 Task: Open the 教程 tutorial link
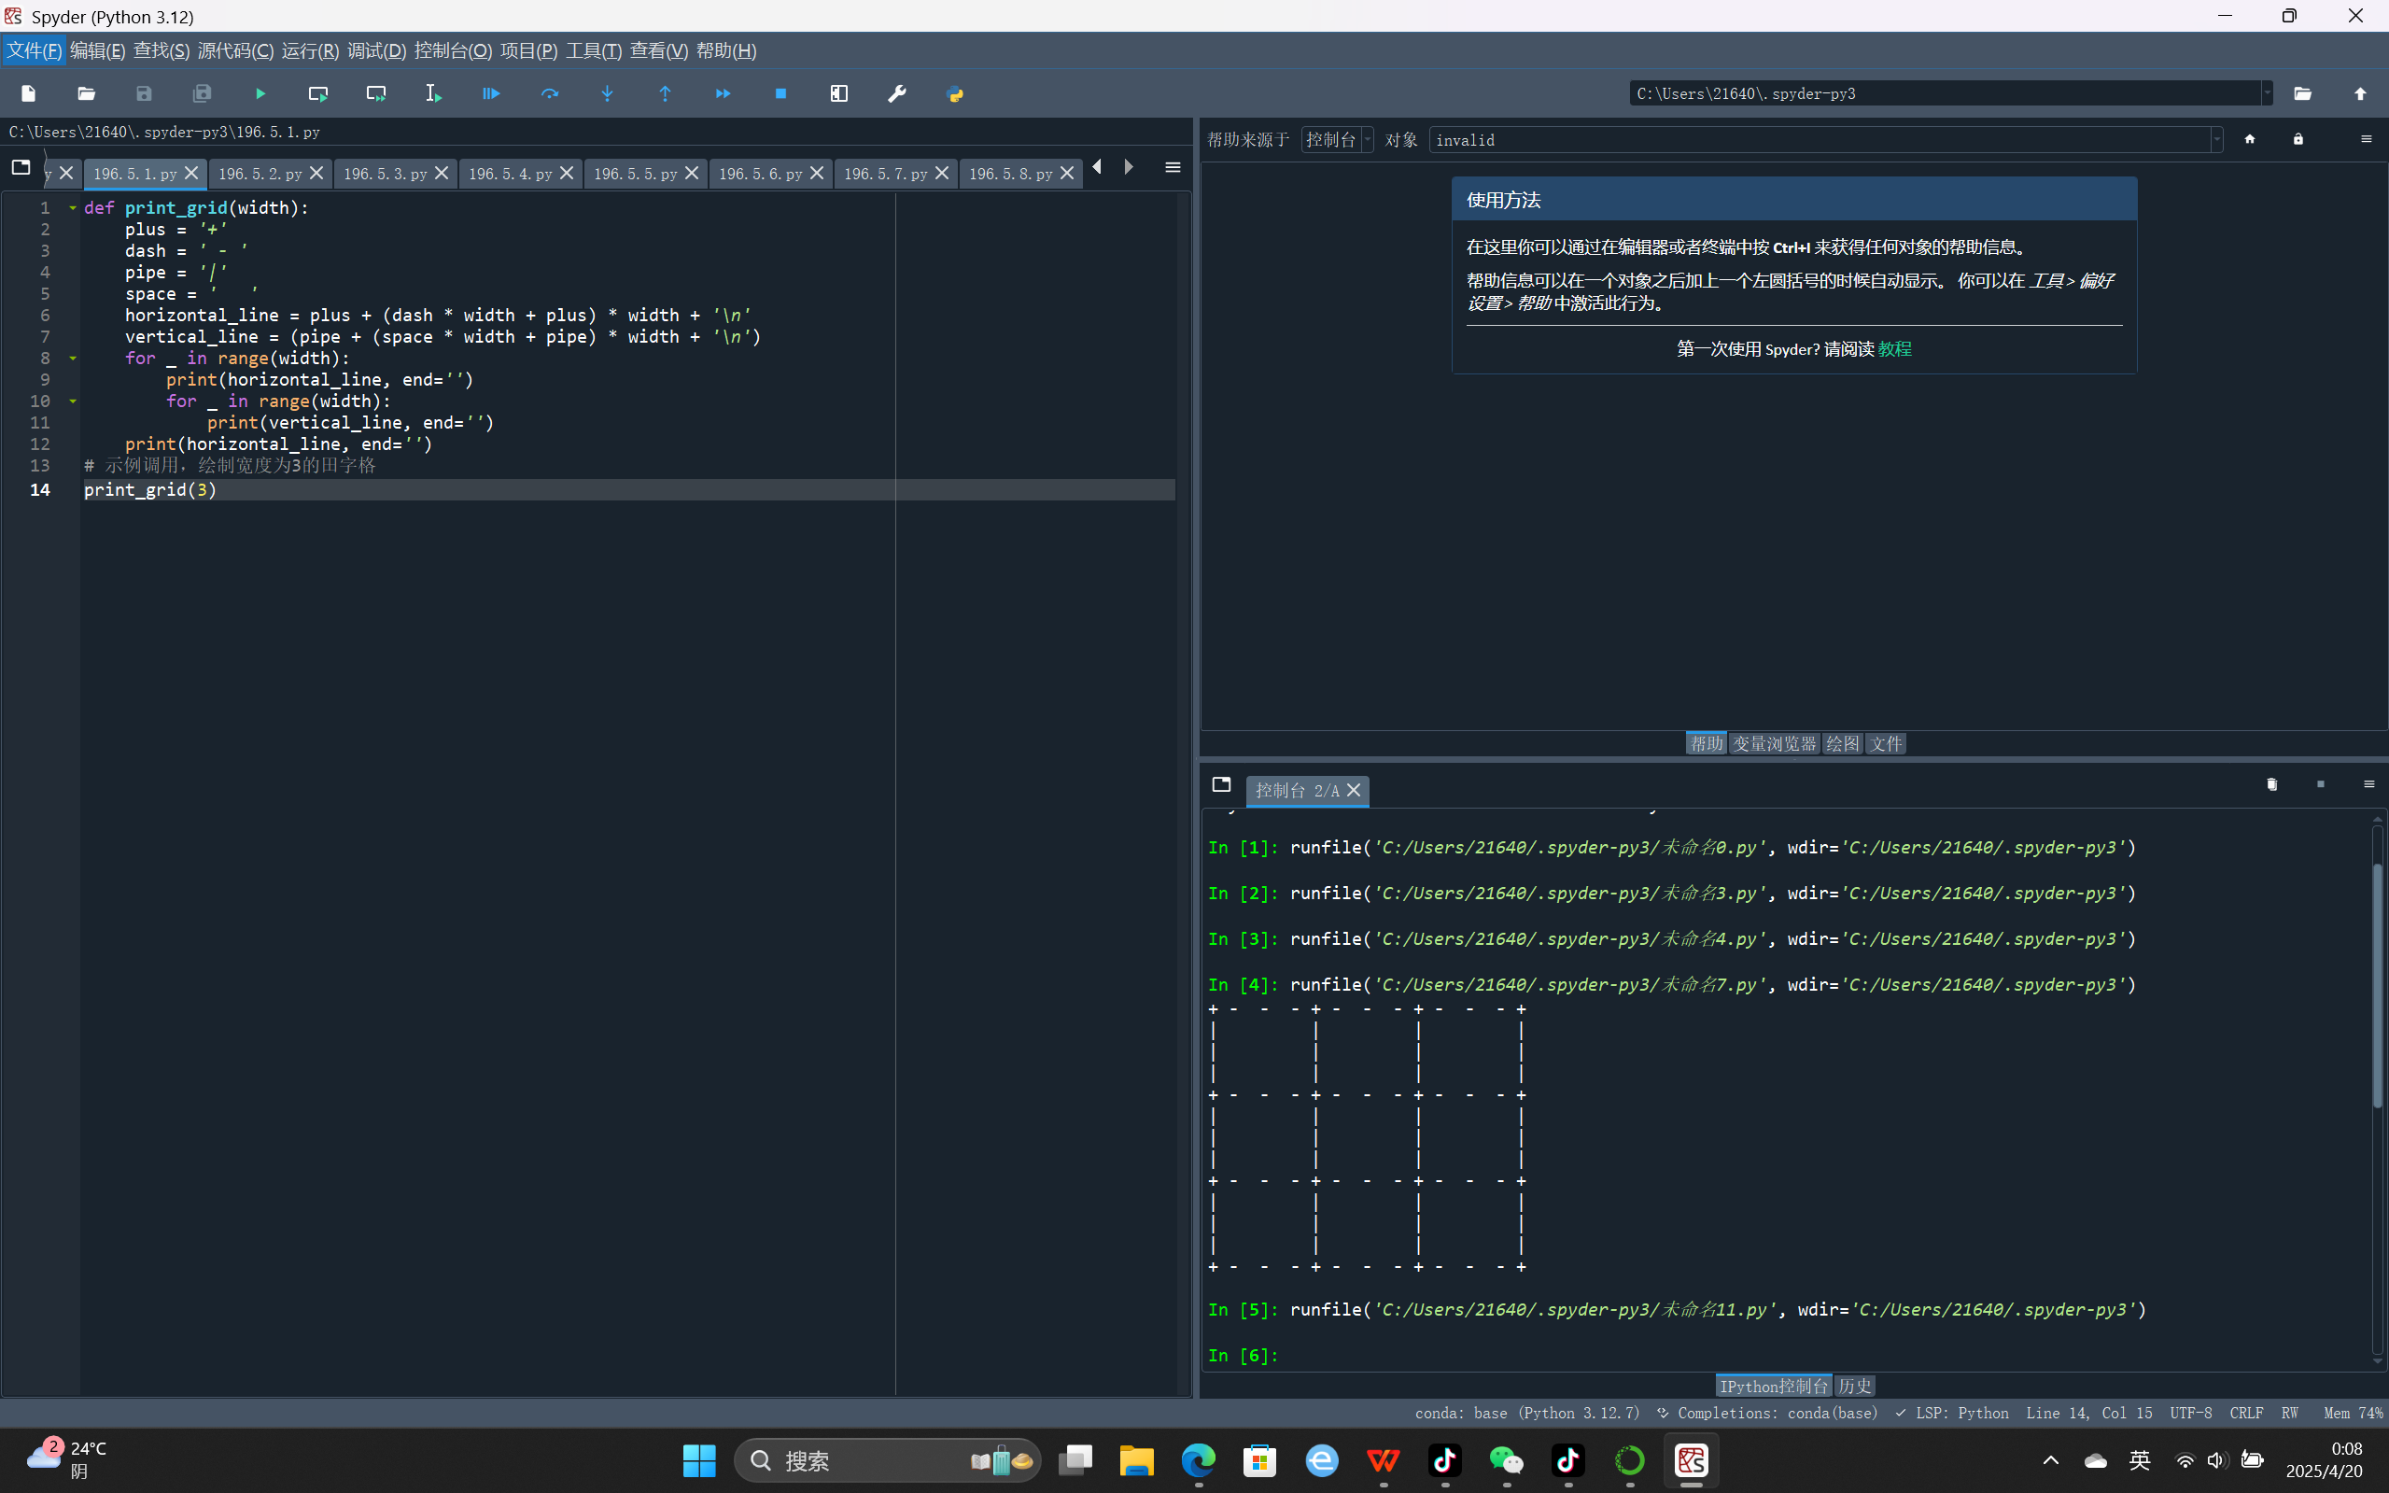pos(1894,349)
